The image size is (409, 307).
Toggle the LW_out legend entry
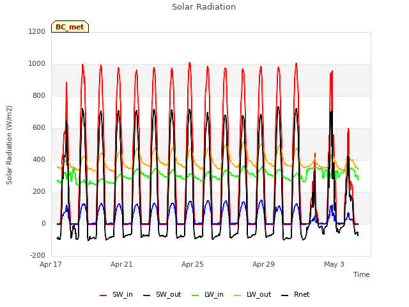(x=252, y=295)
